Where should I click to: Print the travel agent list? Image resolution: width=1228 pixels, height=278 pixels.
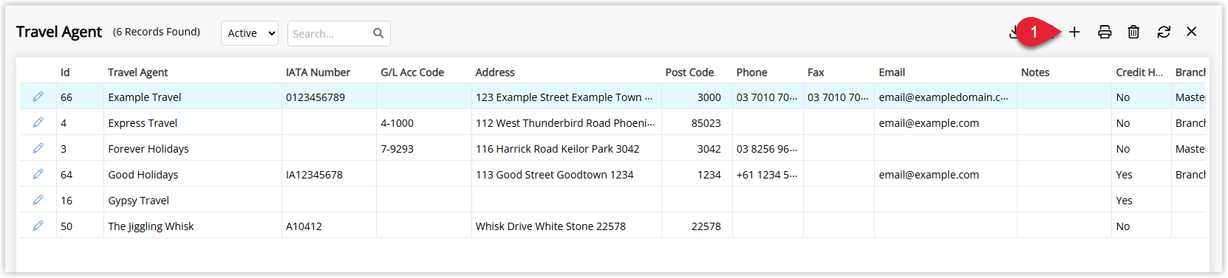[x=1105, y=32]
